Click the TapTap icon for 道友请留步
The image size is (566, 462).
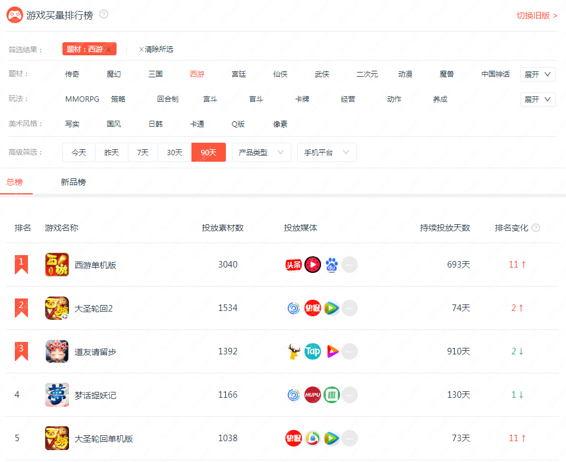pos(313,351)
